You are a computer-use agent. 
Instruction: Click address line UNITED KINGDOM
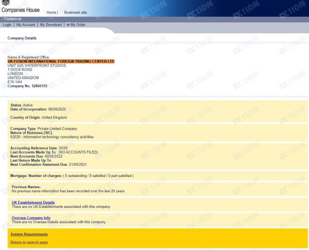coord(23,78)
